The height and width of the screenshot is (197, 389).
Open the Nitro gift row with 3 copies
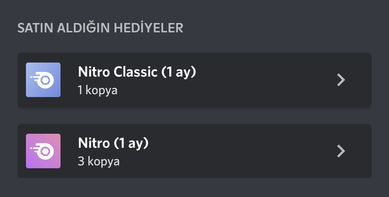(x=194, y=151)
